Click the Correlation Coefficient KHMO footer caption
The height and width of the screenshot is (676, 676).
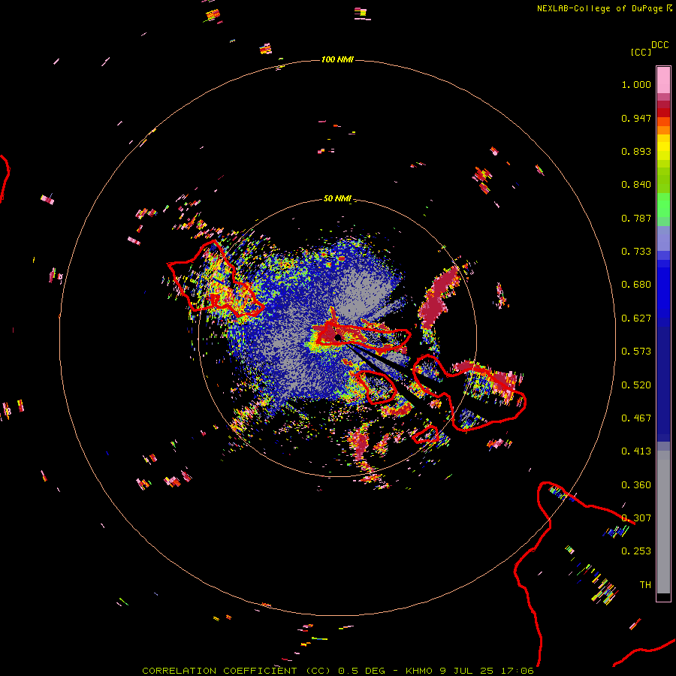click(x=338, y=671)
